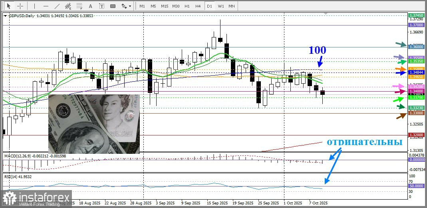Open the arrows tool dropdown arrow
Screen dimensions: 427x208
coord(130,6)
